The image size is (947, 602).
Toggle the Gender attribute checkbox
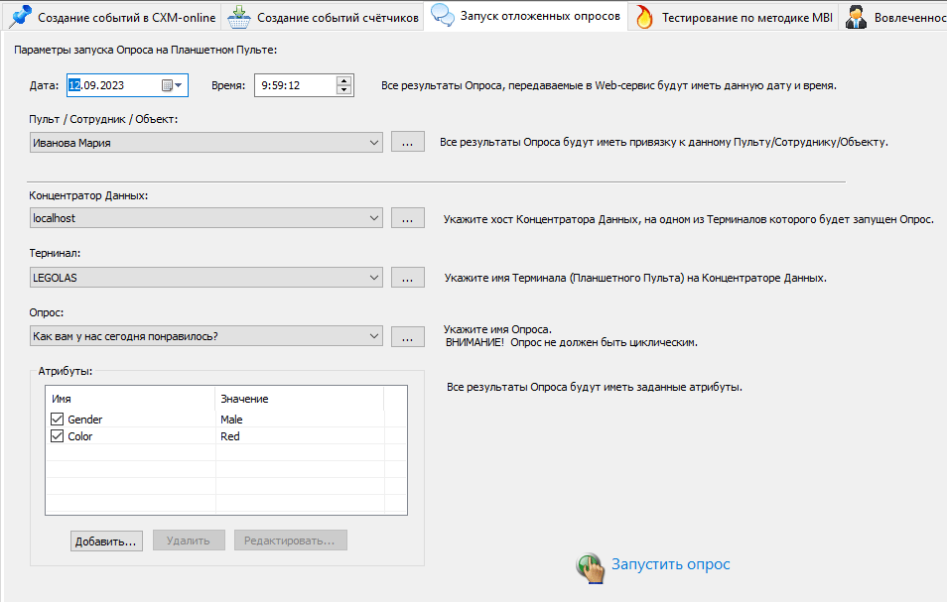(x=57, y=420)
